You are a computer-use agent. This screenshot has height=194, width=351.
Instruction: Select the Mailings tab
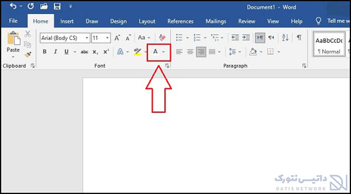pos(216,21)
